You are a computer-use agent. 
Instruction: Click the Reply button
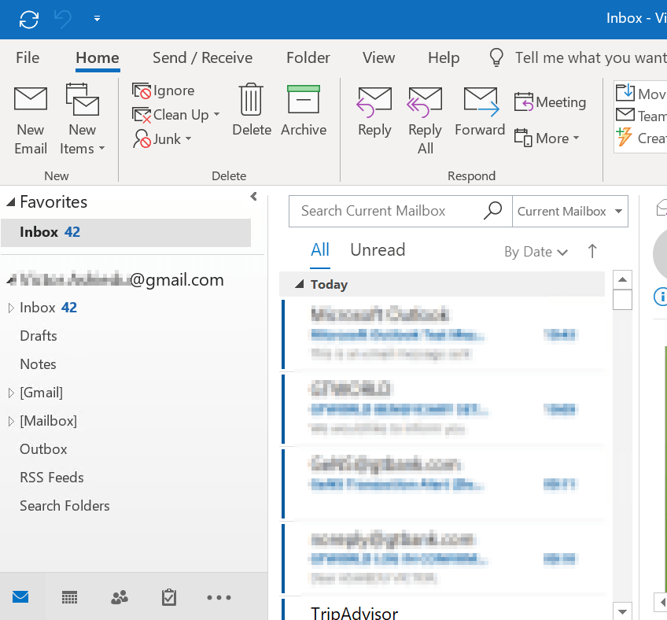[374, 112]
